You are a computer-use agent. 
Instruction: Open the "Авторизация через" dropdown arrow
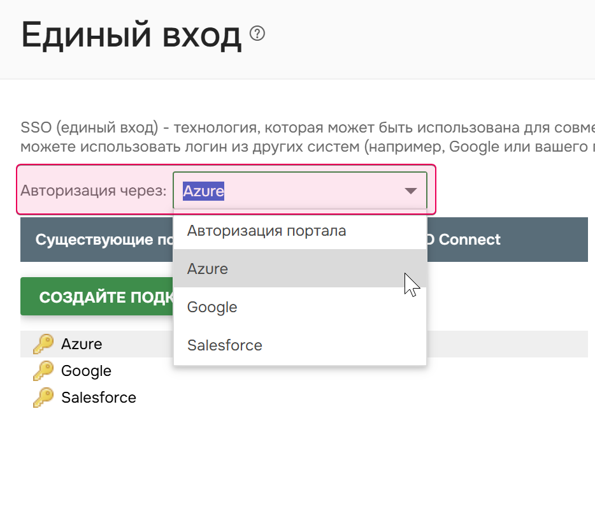click(x=410, y=191)
